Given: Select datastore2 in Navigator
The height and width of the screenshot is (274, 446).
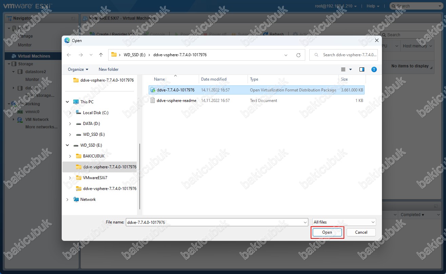Looking at the screenshot, I should pos(36,72).
